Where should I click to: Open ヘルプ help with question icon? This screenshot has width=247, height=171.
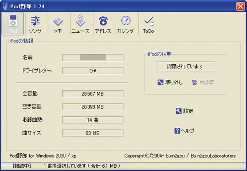point(184,131)
